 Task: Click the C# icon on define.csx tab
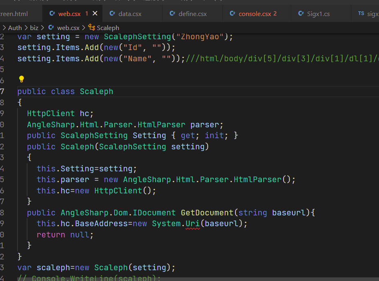click(x=172, y=14)
